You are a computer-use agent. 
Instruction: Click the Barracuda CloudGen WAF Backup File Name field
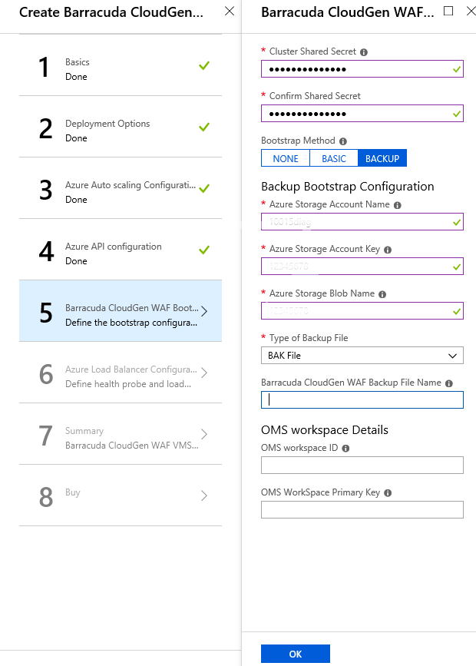362,399
